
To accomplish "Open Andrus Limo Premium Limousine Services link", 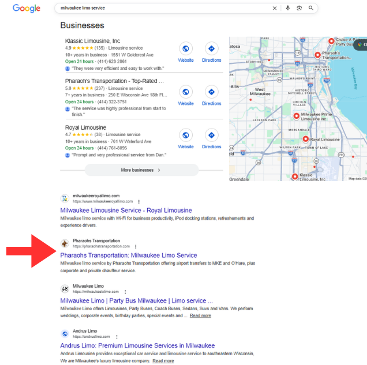I will click(137, 345).
